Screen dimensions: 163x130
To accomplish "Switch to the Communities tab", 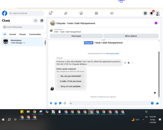I will point(35,34).
